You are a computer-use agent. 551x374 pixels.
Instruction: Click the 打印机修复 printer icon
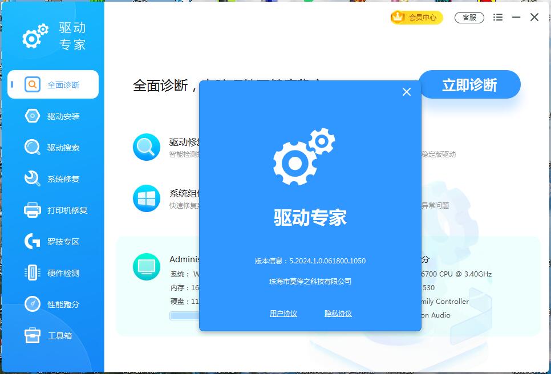pos(33,210)
